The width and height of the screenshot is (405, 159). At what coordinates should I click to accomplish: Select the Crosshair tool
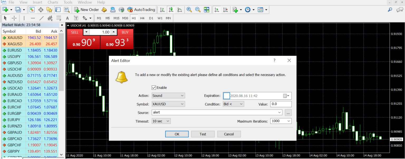14,18
